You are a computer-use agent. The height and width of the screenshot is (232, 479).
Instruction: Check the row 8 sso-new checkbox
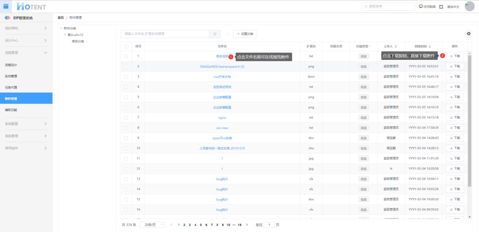coord(126,128)
